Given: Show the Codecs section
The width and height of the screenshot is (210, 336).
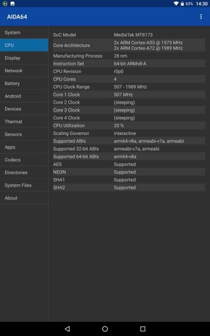Looking at the screenshot, I should click(x=24, y=160).
